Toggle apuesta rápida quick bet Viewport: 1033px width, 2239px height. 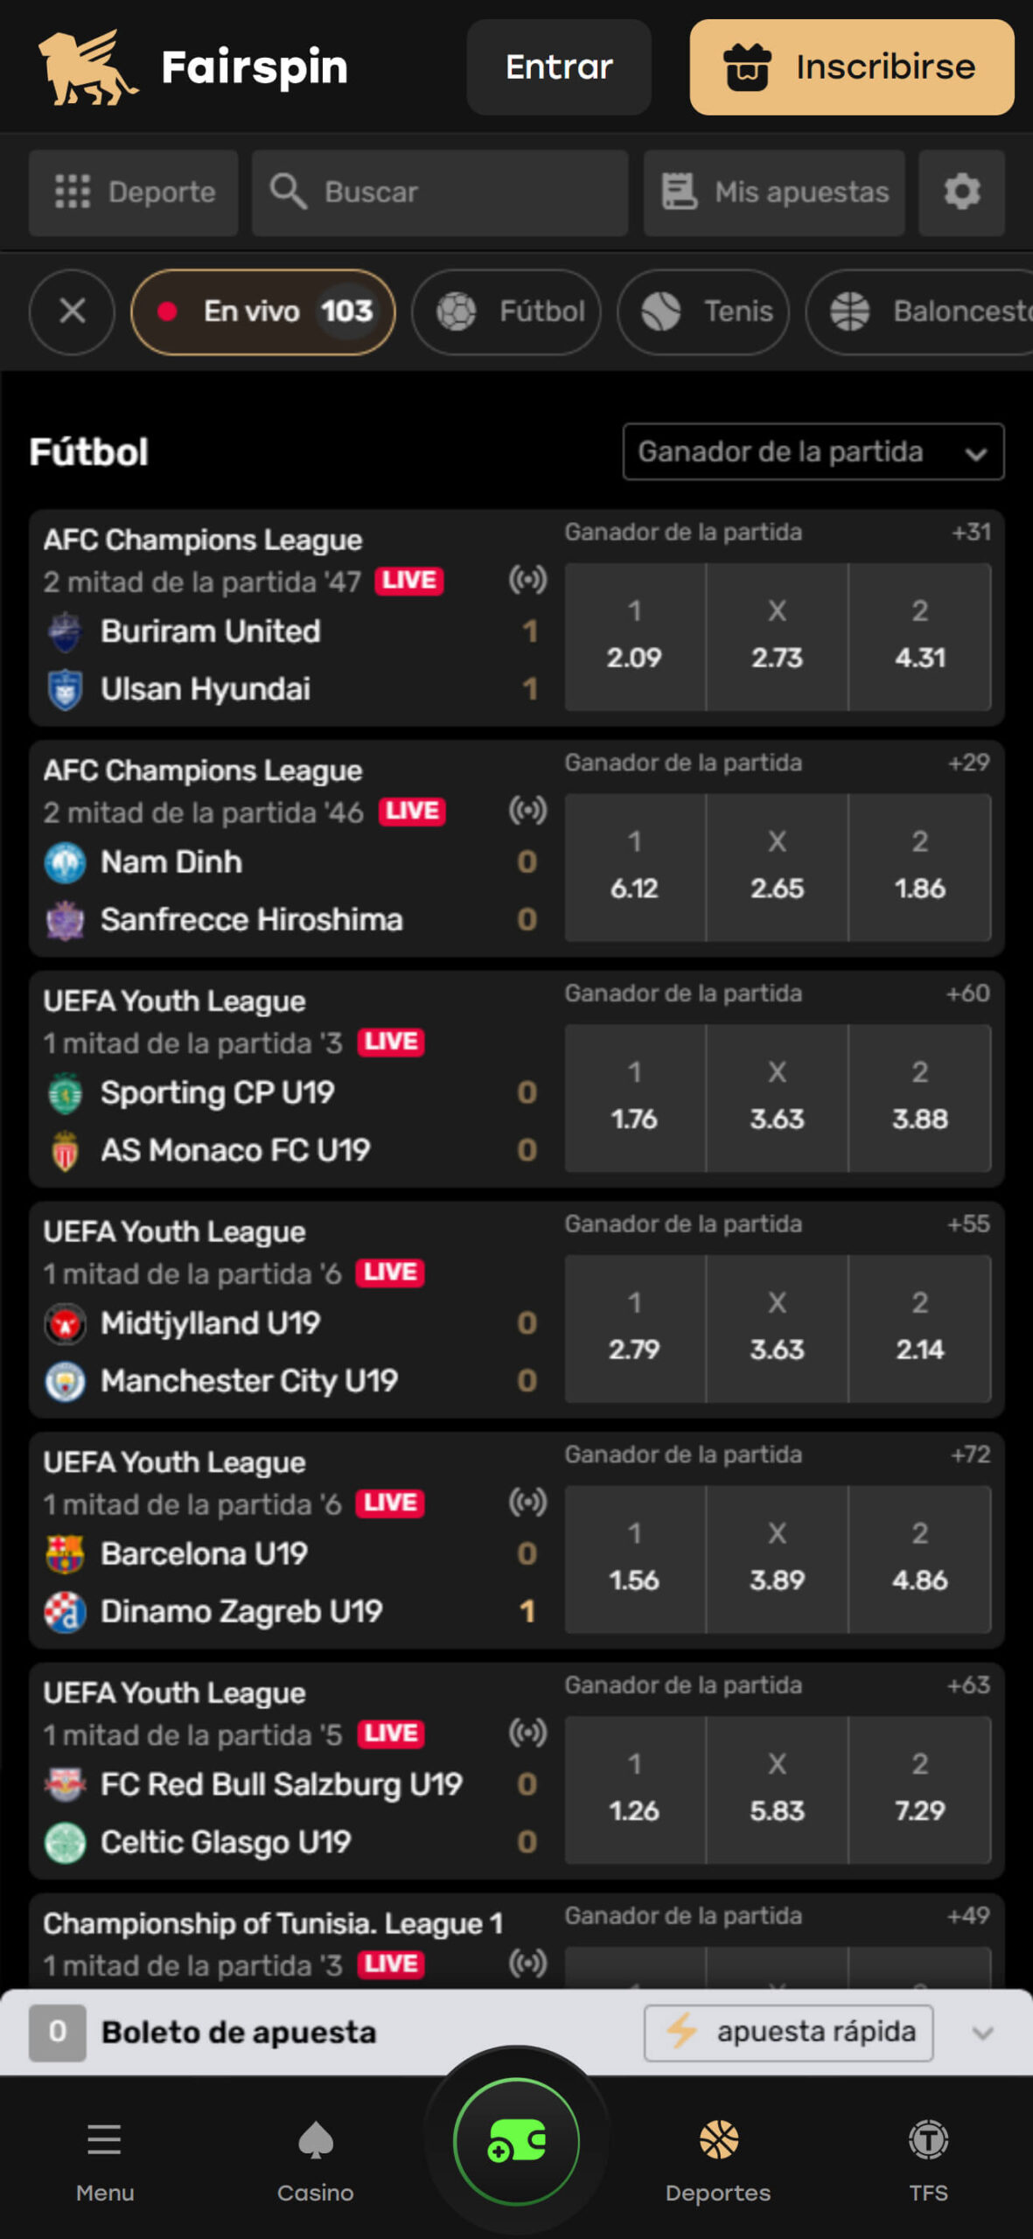pyautogui.click(x=788, y=2032)
